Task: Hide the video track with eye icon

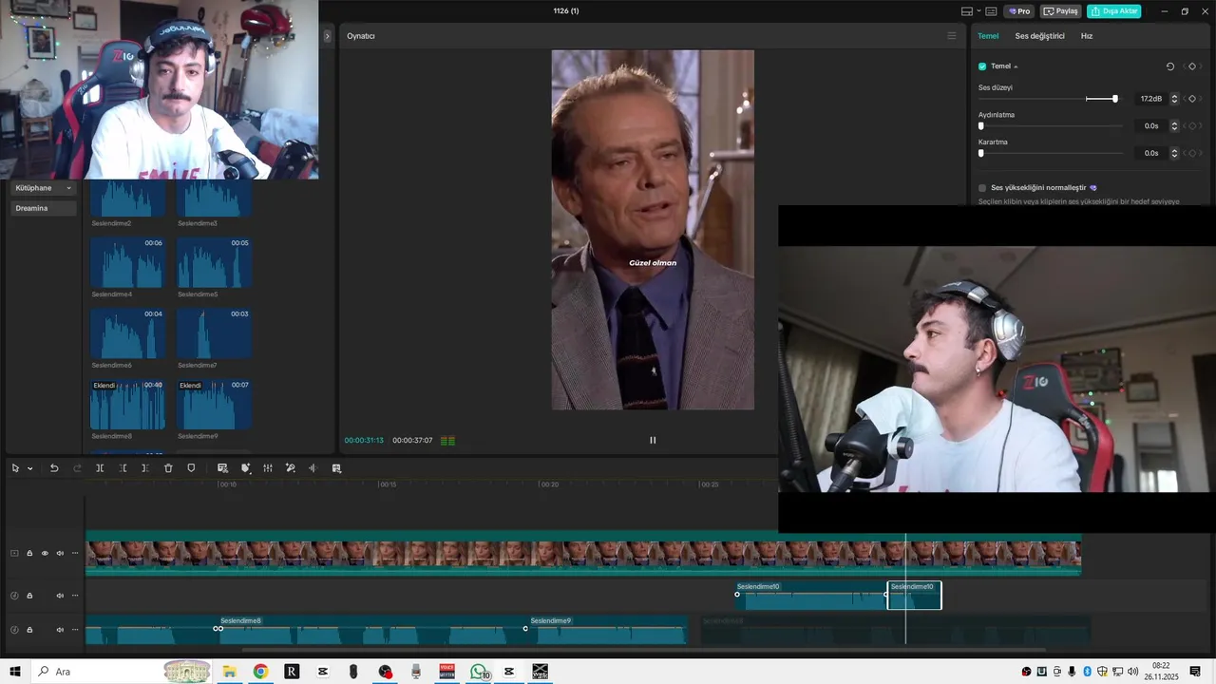Action: click(x=45, y=553)
